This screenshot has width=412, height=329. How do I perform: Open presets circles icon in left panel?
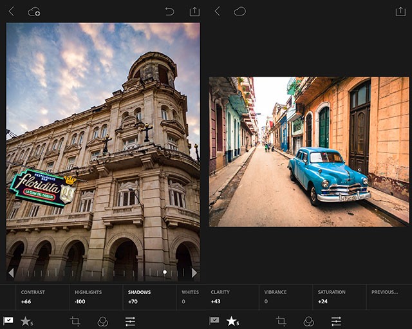coord(102,321)
